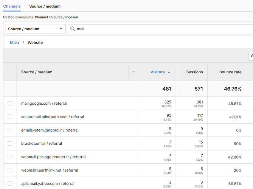Click the search magnifier icon
Viewport: 253px width, 189px height.
[x=72, y=29]
